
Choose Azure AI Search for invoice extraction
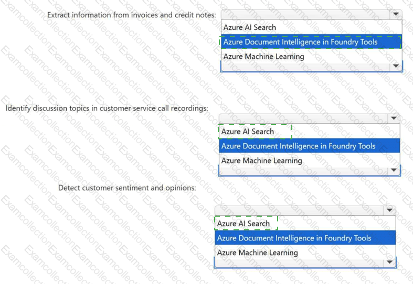point(250,27)
